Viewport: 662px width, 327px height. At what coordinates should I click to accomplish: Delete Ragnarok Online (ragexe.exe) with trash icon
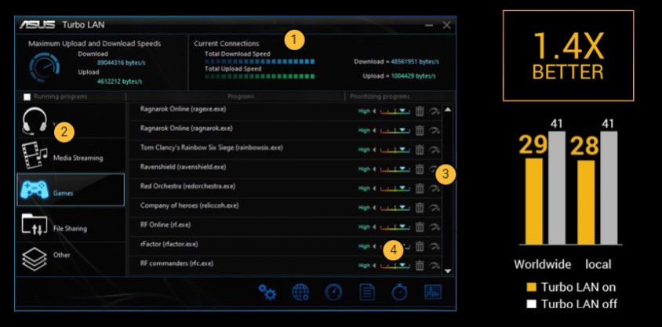click(x=419, y=111)
